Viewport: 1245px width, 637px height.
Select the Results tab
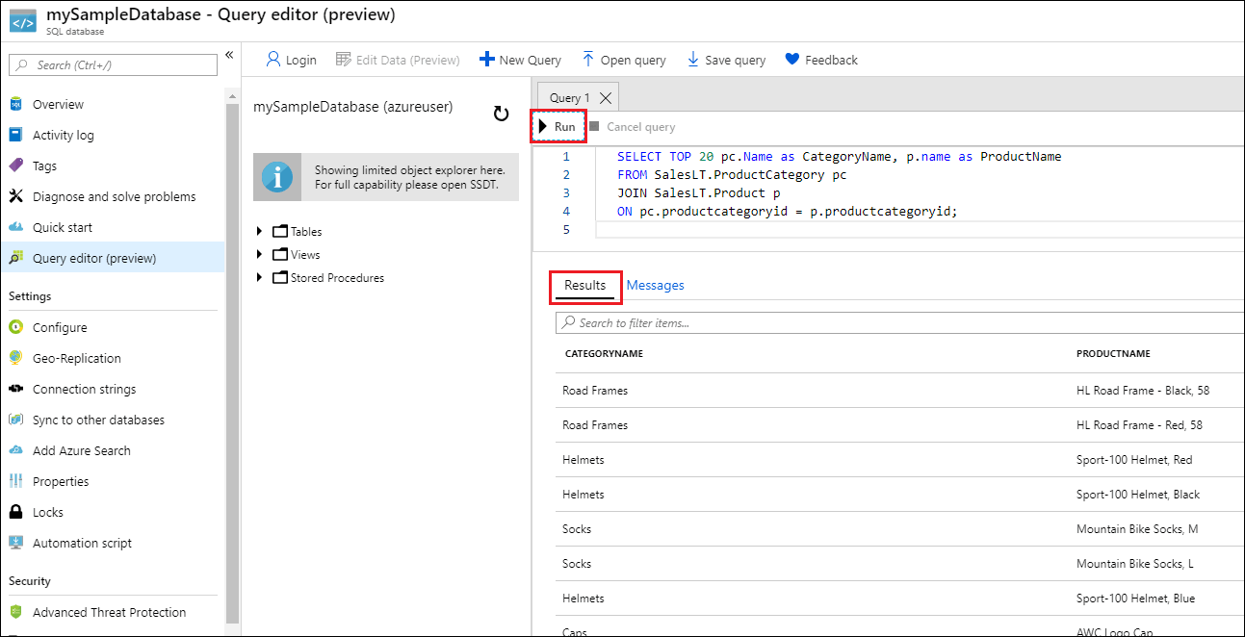[x=584, y=285]
